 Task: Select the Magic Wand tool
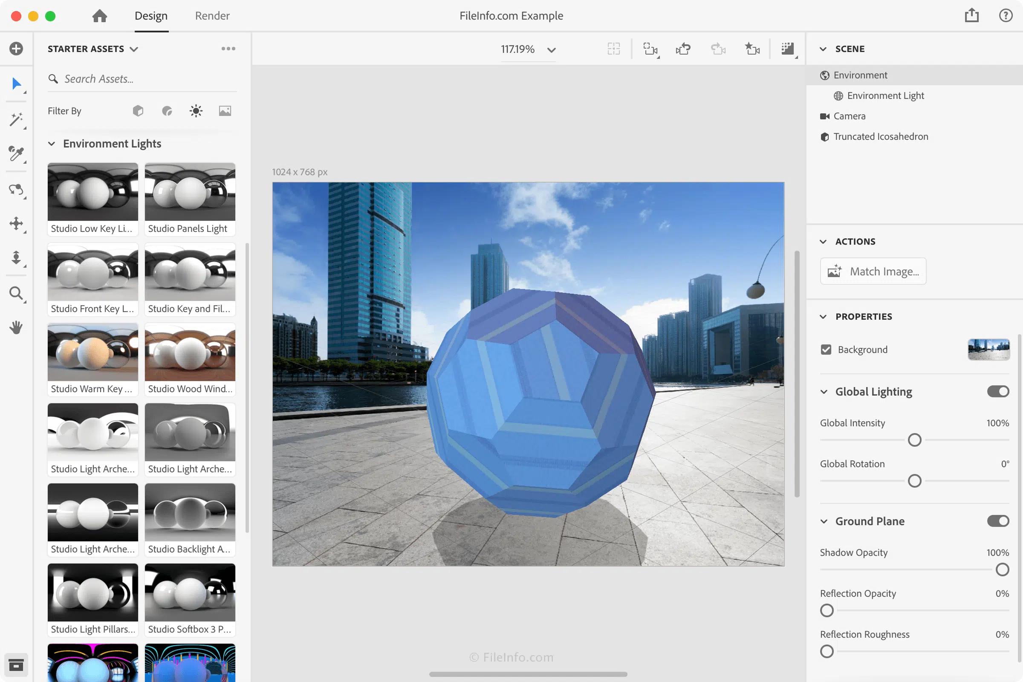[x=16, y=119]
